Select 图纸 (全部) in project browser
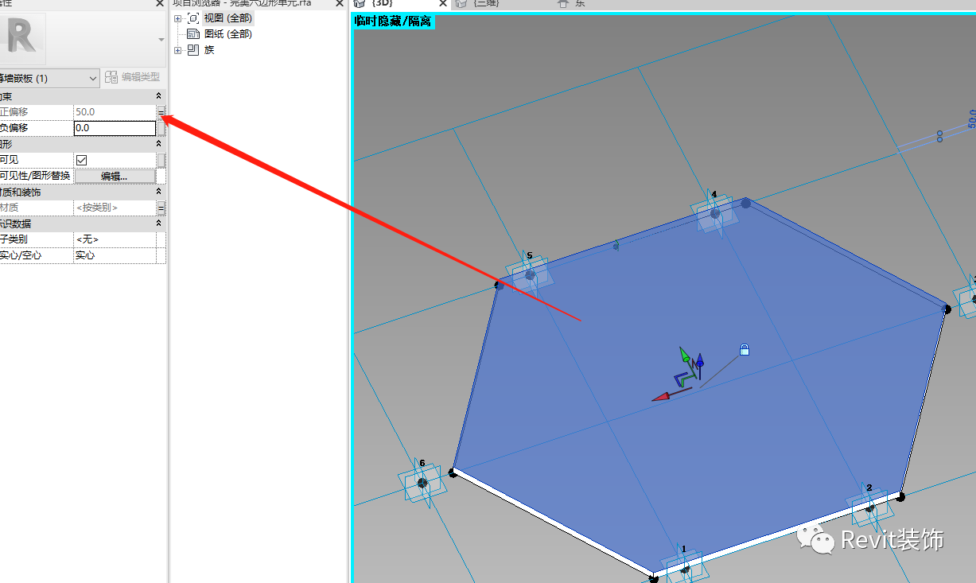 pos(228,34)
